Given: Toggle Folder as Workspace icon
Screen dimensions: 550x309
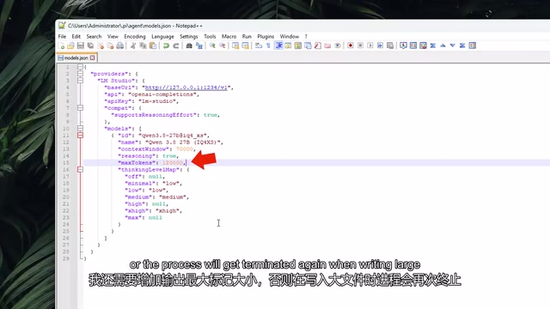Looking at the screenshot, I should point(327,45).
